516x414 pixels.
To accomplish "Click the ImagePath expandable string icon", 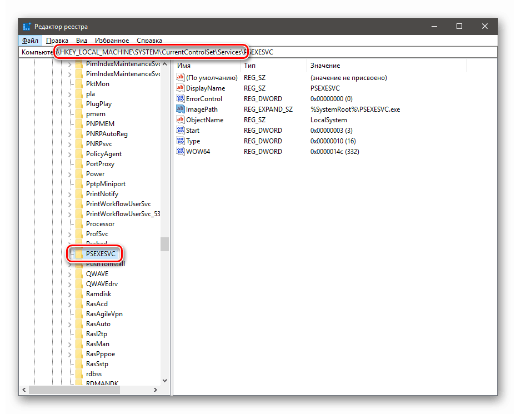I will 181,109.
